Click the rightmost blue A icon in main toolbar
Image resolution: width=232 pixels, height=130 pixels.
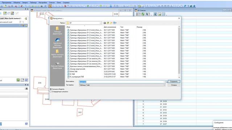click(194, 6)
